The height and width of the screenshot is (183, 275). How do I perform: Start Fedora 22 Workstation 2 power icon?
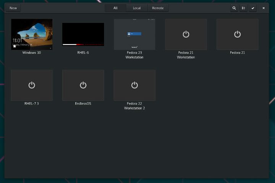(x=134, y=85)
